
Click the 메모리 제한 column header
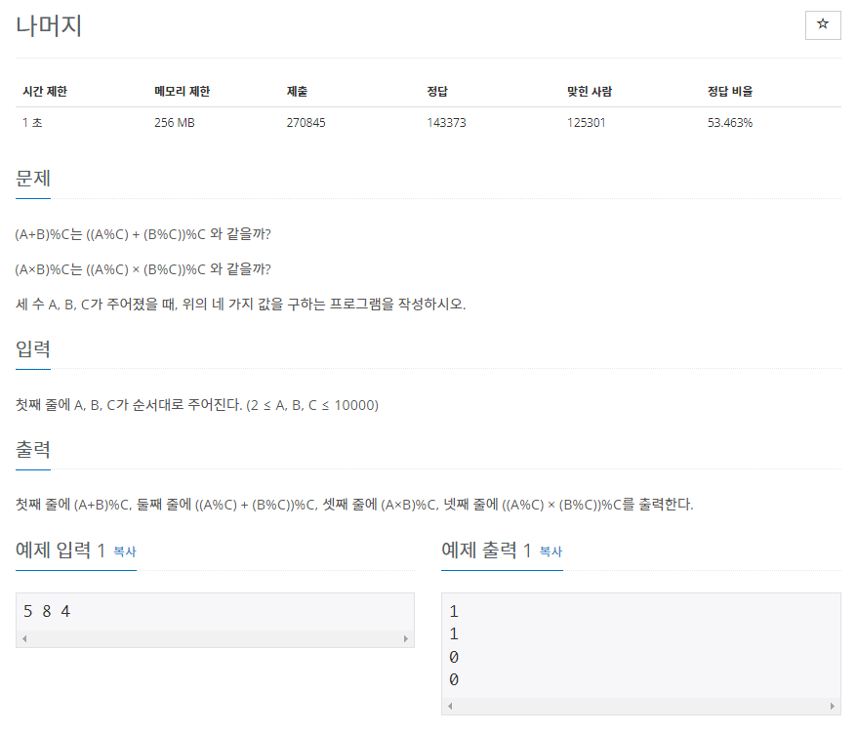pos(182,92)
